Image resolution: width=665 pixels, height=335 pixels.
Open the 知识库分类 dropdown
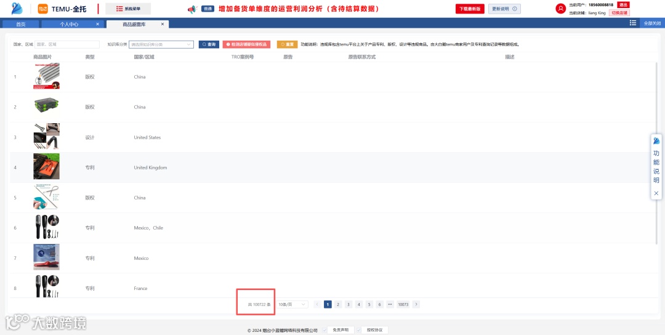click(161, 44)
